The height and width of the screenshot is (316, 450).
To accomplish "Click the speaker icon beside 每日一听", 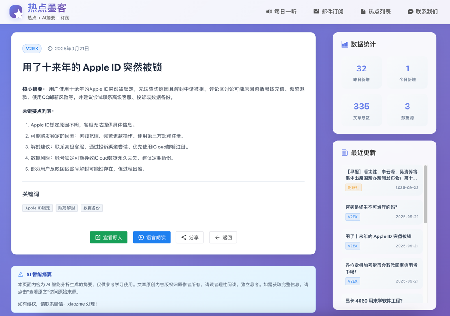I will click(x=269, y=12).
